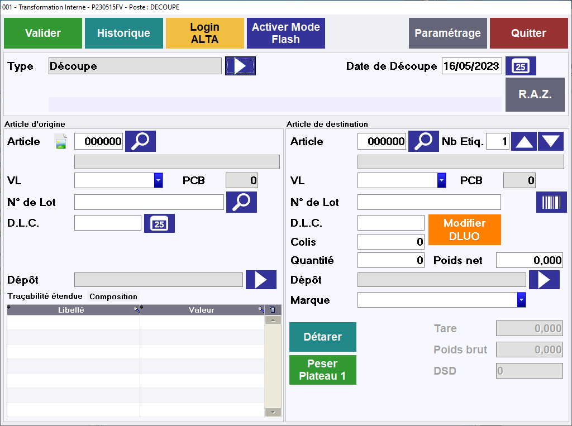
Task: Increase Nb Etiq. with the up arrow
Action: (x=525, y=142)
